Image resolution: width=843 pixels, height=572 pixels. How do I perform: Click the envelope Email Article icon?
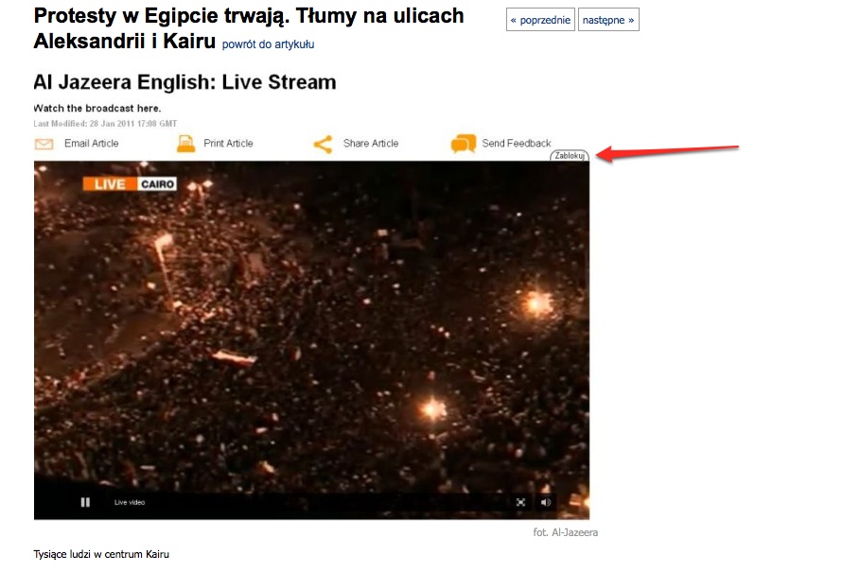coord(44,144)
